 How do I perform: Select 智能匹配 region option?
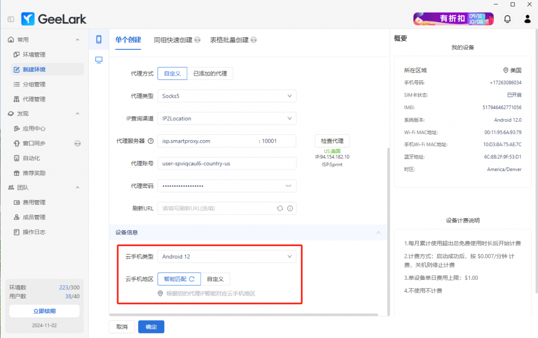[179, 279]
